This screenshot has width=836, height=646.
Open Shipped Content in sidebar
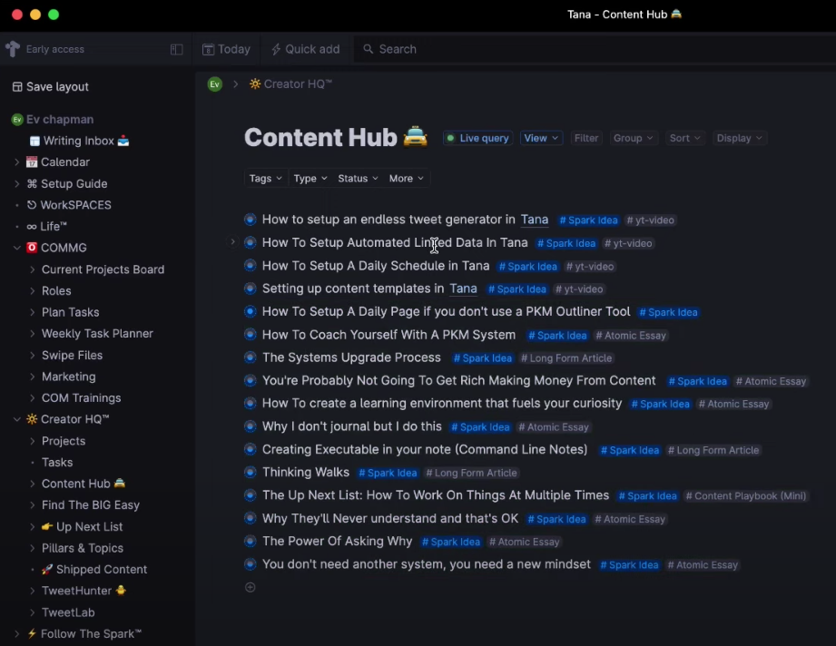pos(94,569)
